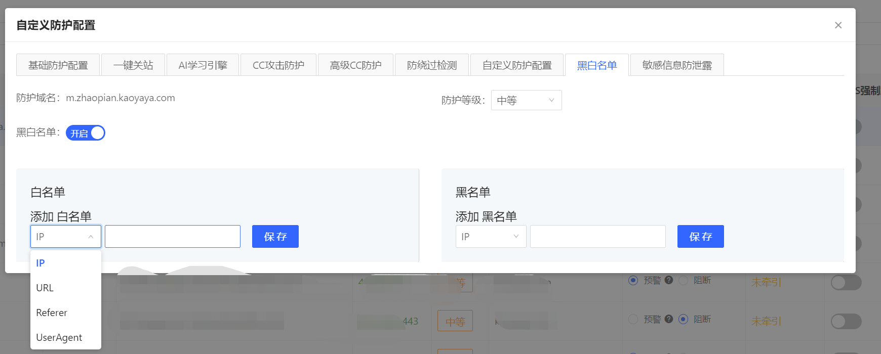Close the 自定义防护配置 dialog
The width and height of the screenshot is (881, 354).
point(838,25)
